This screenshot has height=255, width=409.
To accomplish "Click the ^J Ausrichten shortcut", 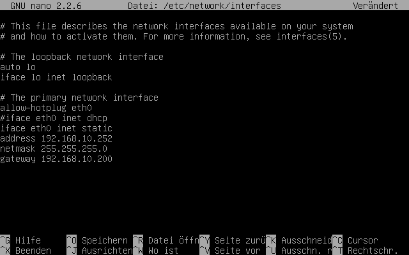I will (x=100, y=251).
